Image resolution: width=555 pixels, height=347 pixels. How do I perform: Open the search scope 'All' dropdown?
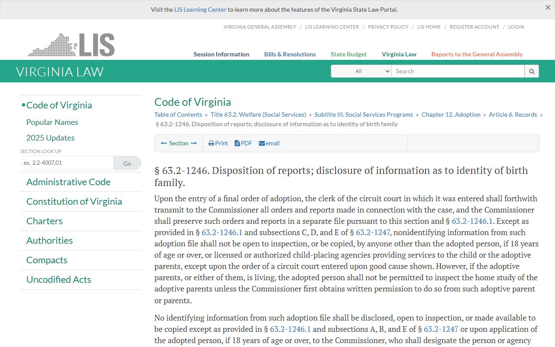coord(361,71)
